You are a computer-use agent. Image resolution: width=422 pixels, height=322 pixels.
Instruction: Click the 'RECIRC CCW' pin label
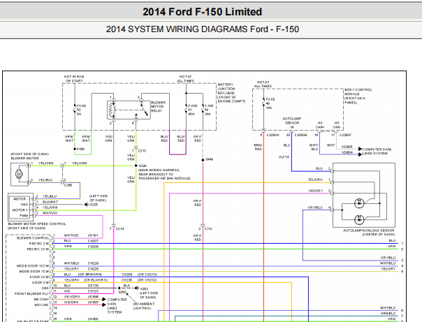(x=38, y=249)
